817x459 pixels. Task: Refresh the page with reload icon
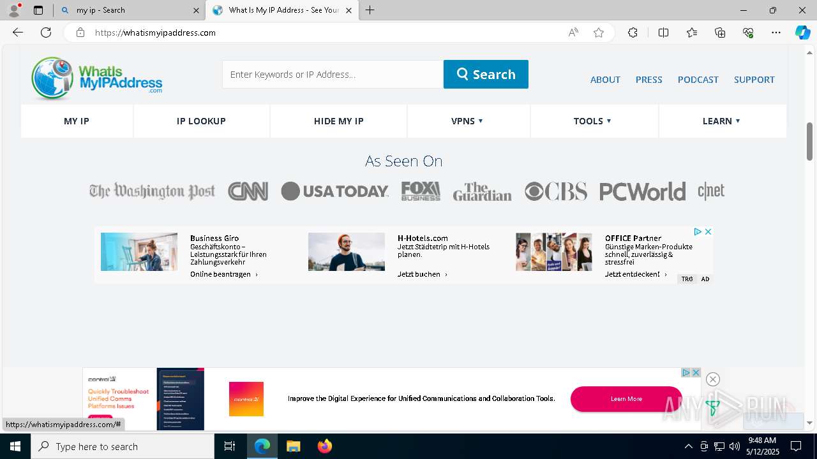click(x=46, y=33)
